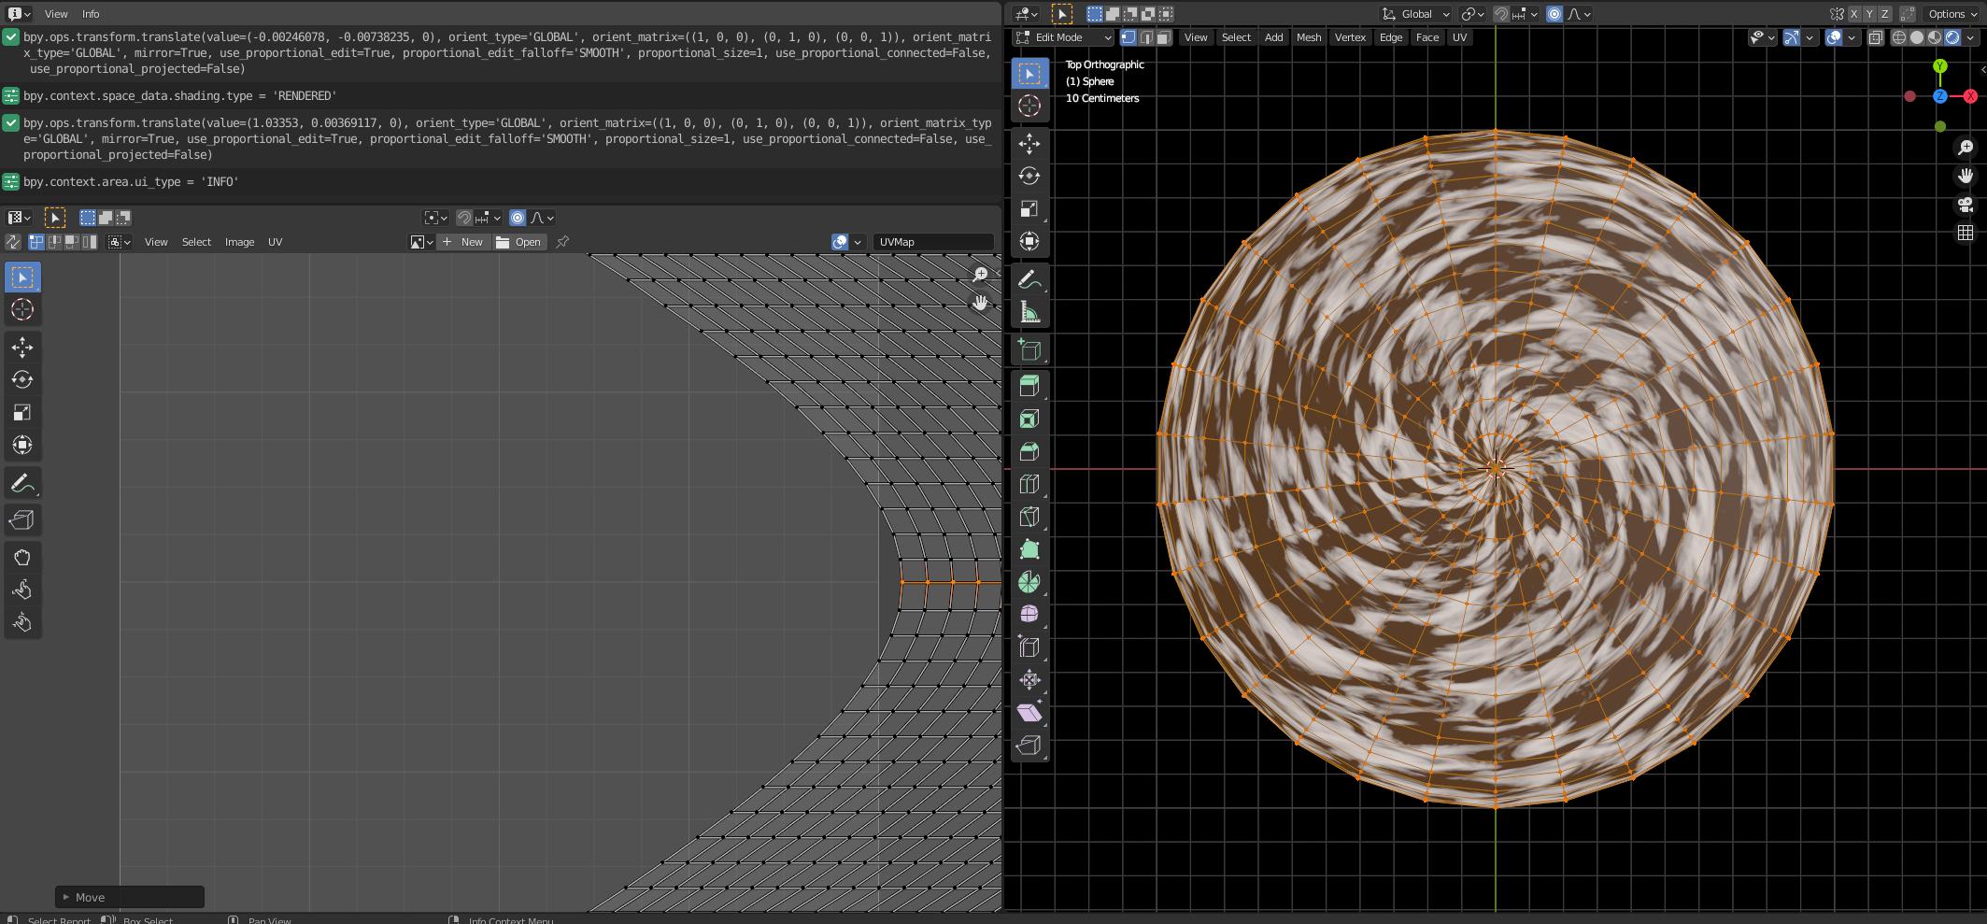1987x924 pixels.
Task: Open the Options dropdown
Action: tap(1953, 14)
